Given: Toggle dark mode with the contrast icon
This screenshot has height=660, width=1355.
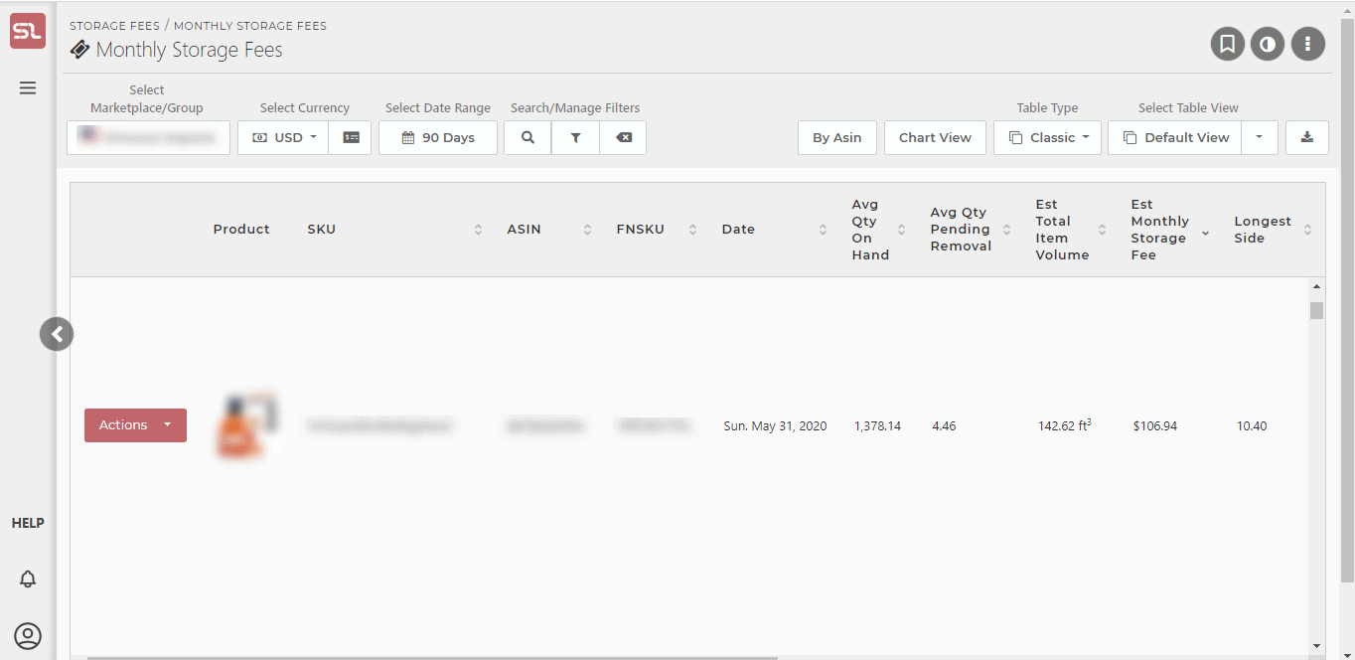Looking at the screenshot, I should click(x=1268, y=44).
